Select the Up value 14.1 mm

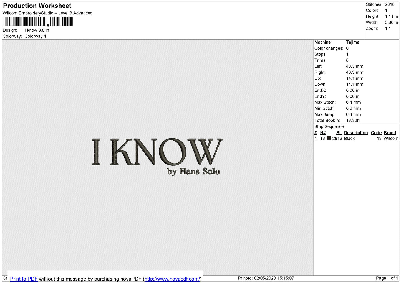click(355, 78)
